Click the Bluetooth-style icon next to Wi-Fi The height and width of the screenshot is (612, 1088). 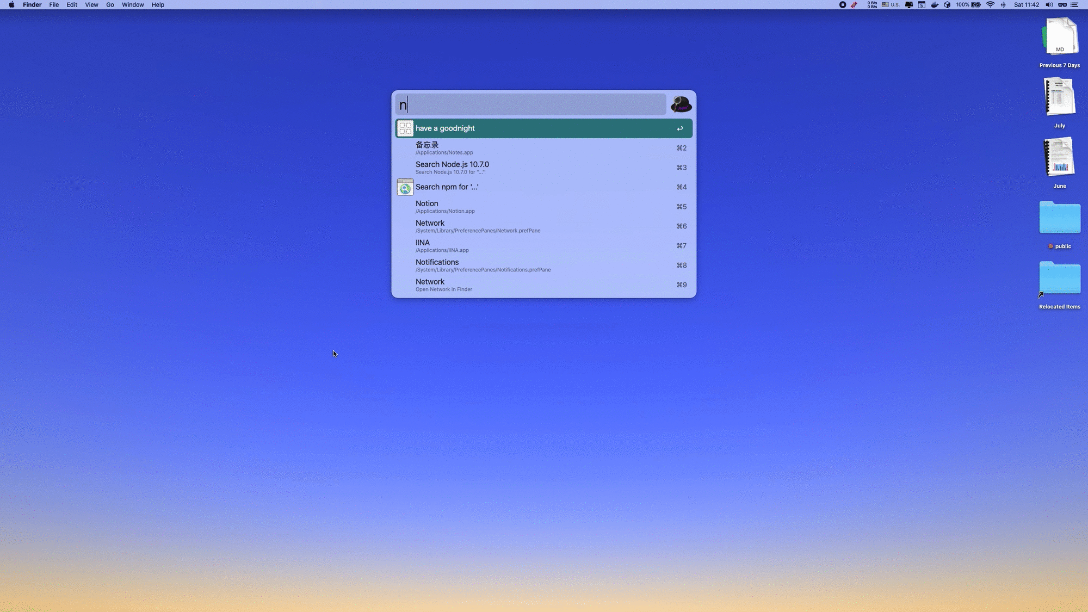coord(1003,5)
